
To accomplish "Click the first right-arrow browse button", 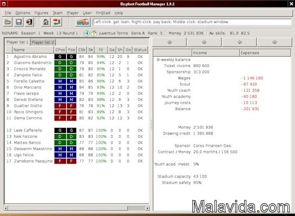I will pos(204,42).
